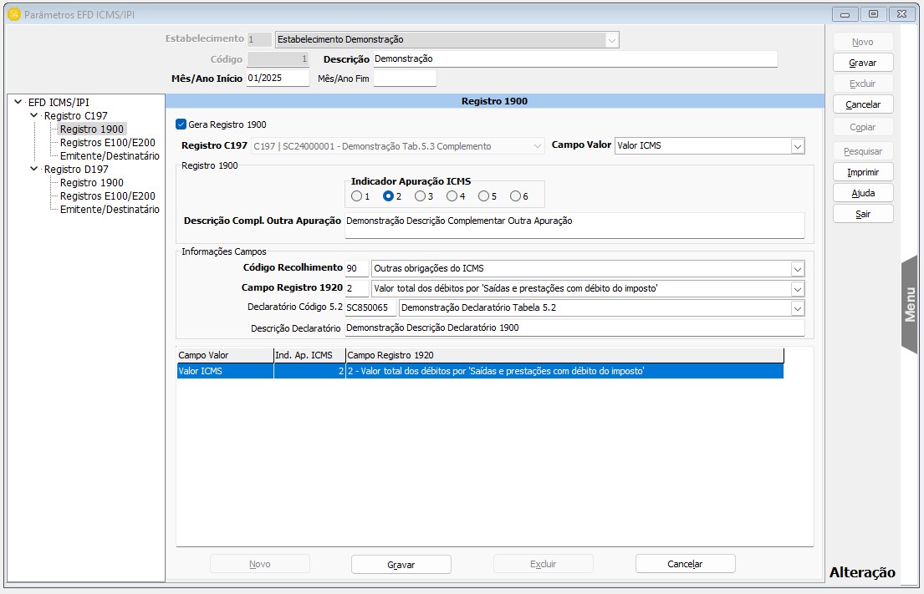Viewport: 924px width, 594px height.
Task: Collapse the Registro C197 tree node
Action: tap(34, 116)
